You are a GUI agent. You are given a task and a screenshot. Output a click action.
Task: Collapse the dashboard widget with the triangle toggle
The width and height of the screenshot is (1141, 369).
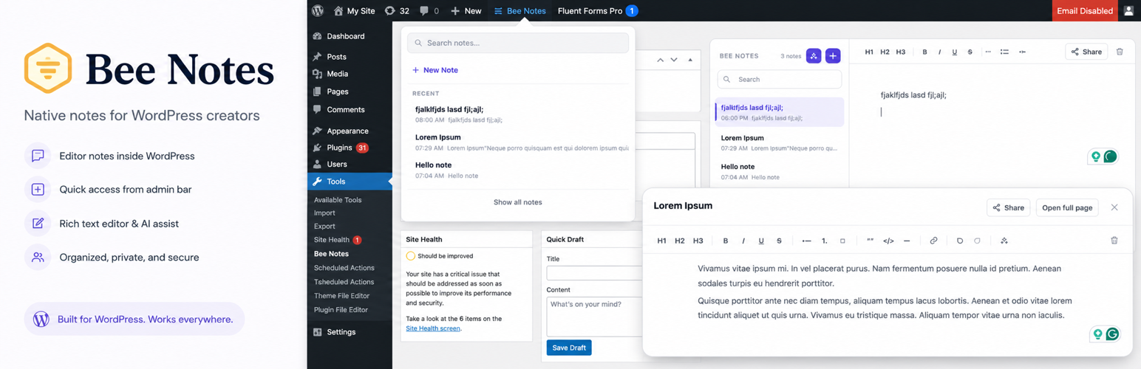(x=690, y=60)
